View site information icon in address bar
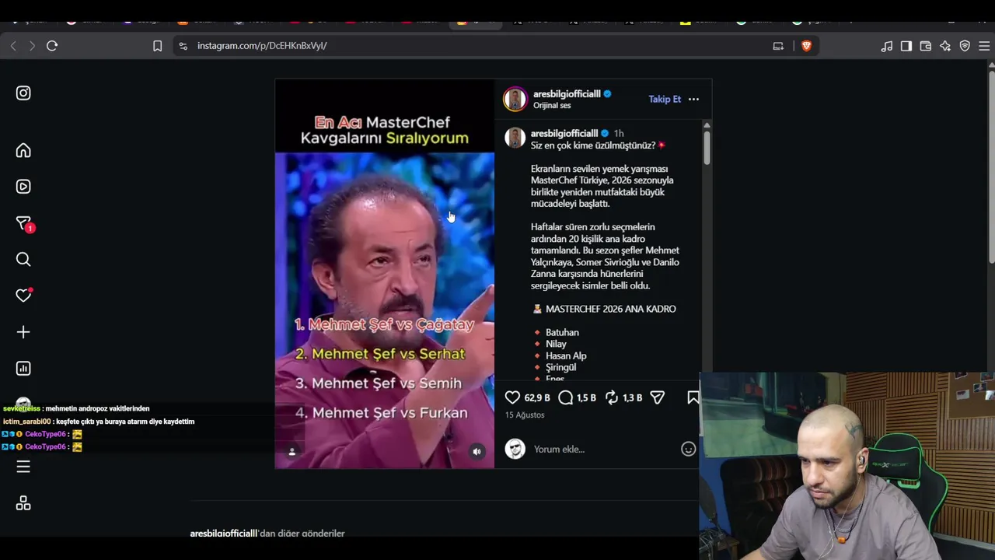Screen dimensions: 995x560 [183, 46]
